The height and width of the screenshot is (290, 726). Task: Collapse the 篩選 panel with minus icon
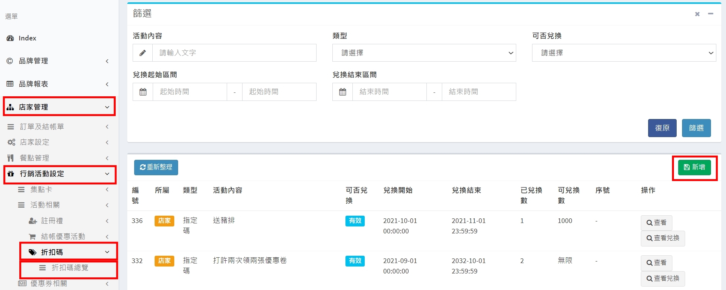pyautogui.click(x=711, y=14)
